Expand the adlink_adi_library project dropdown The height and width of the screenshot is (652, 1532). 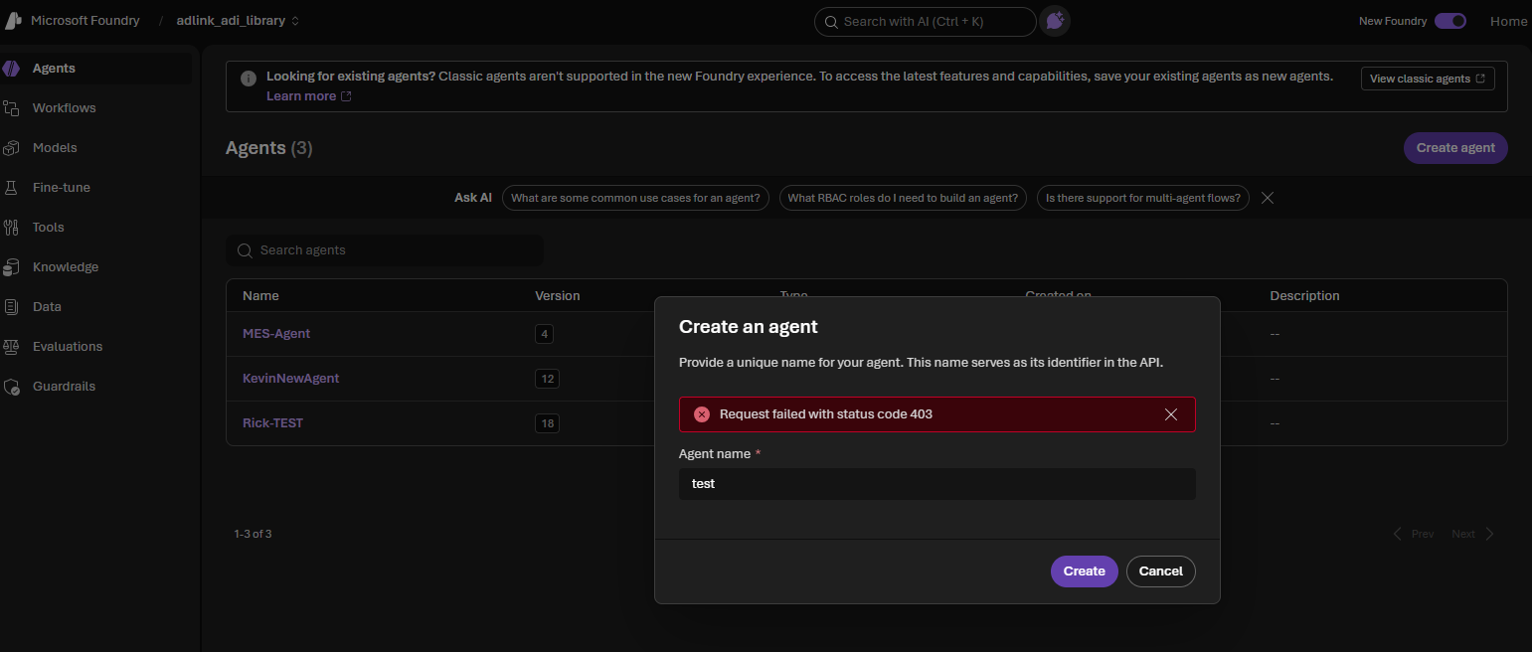(238, 21)
